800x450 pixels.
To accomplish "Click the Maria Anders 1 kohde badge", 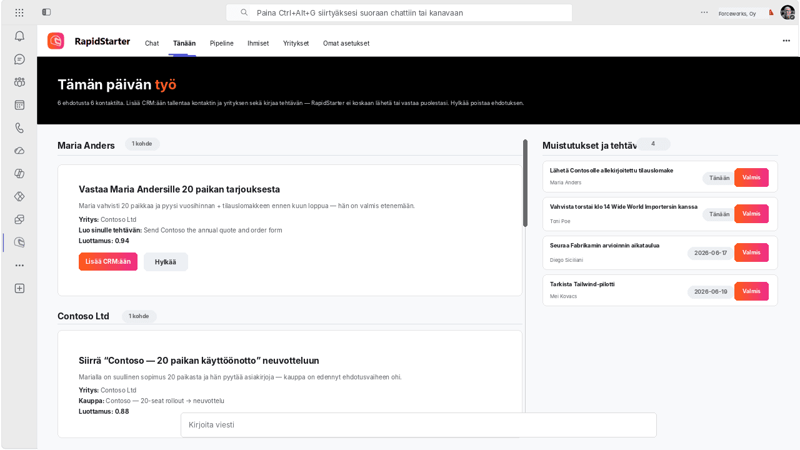I will 142,144.
